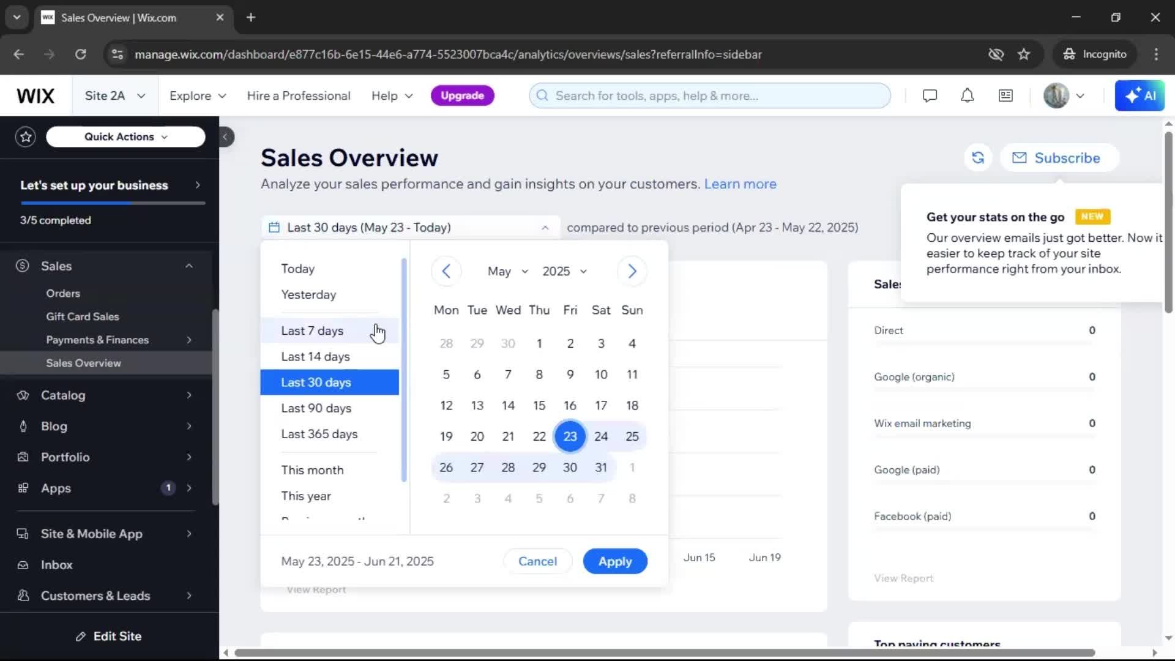Click the Upgrade button

pos(462,95)
